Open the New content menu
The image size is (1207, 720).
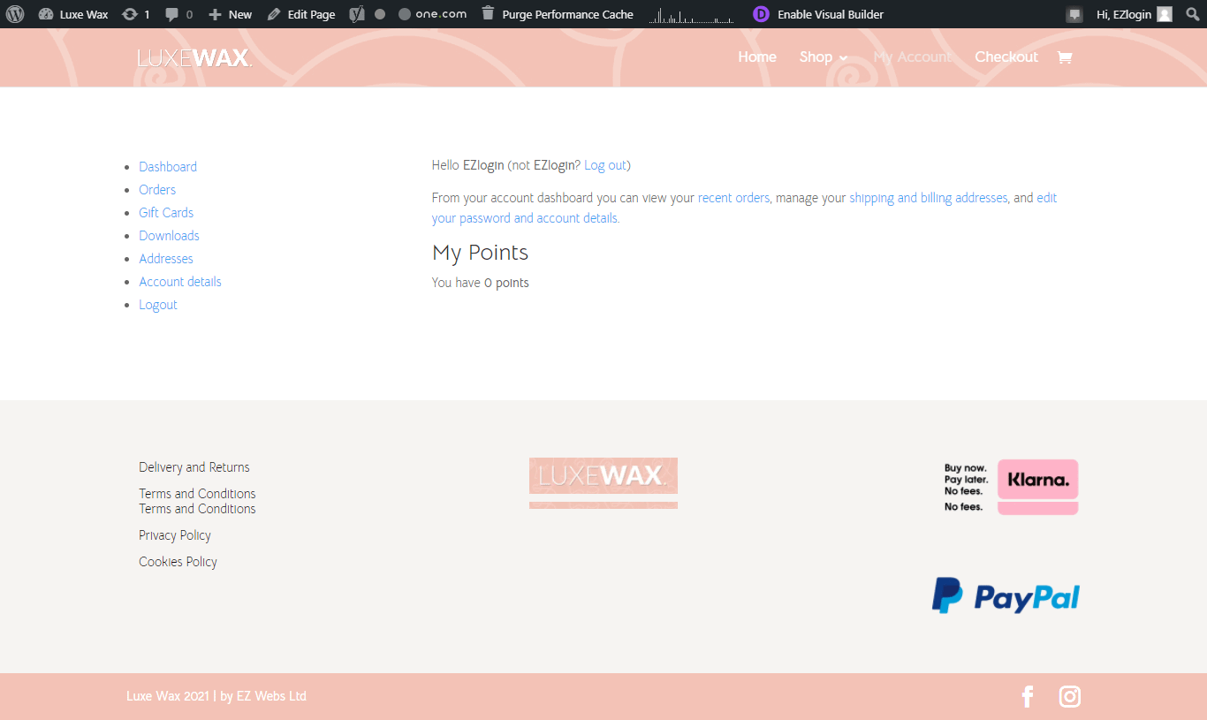230,14
